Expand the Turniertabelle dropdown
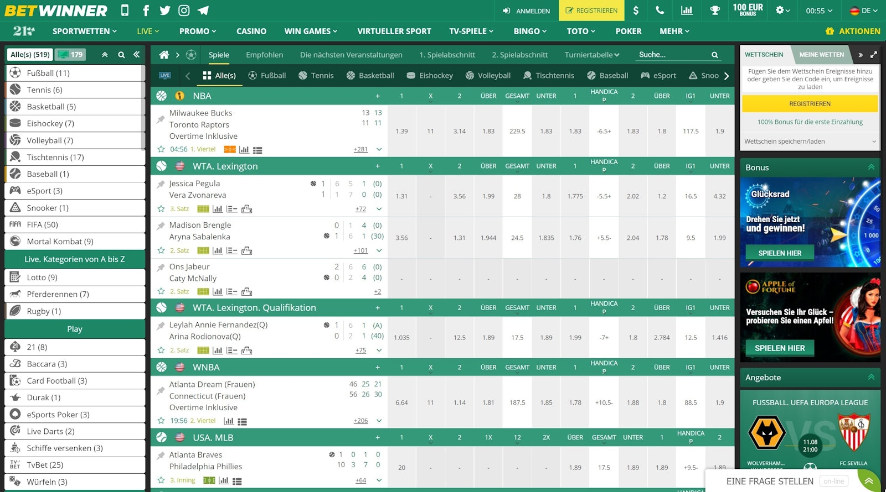The height and width of the screenshot is (492, 886). 591,55
